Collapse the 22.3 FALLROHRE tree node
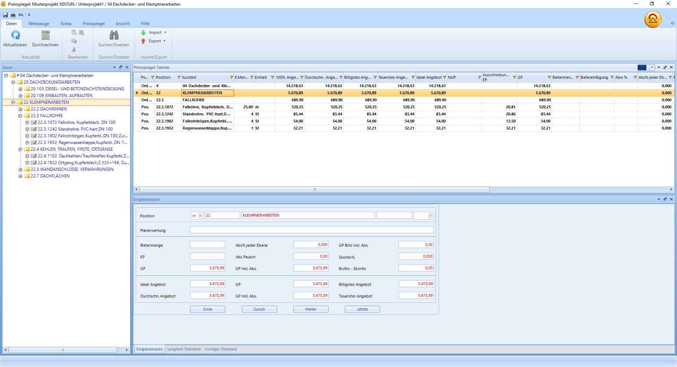 pos(20,116)
